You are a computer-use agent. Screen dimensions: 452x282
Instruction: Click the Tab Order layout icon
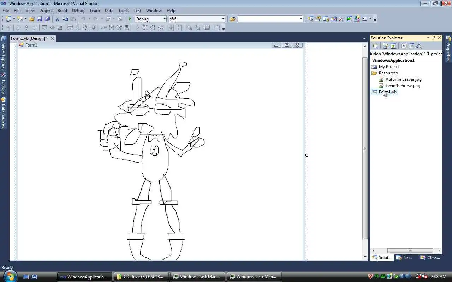pos(217,27)
